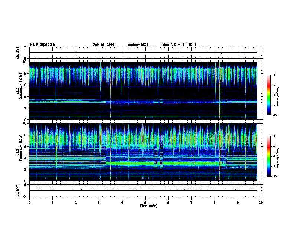Click the "1" minute tick label
294x227 pixels.
point(52,203)
